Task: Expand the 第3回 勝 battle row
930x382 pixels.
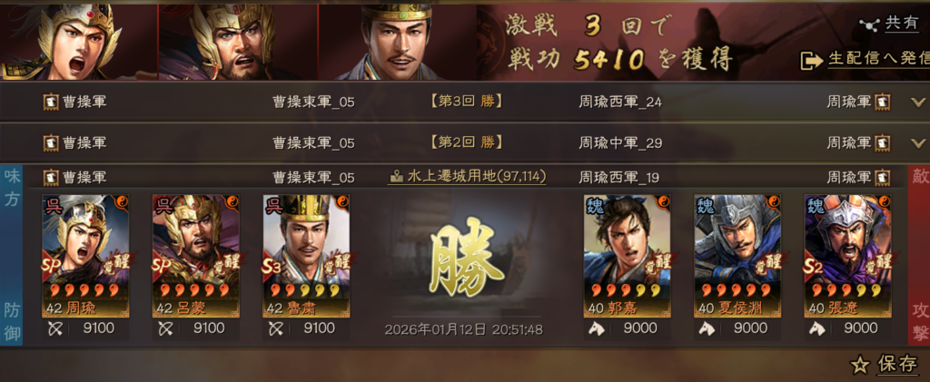Action: 917,102
